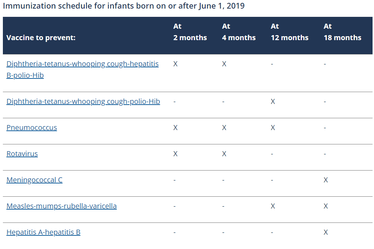Screen dimensions: 374x249
Task: Click the Hepatitis A-hepatitis B link
Action: tap(43, 232)
